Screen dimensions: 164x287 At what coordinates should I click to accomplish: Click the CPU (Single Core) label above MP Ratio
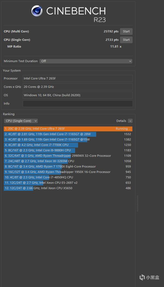click(17, 40)
